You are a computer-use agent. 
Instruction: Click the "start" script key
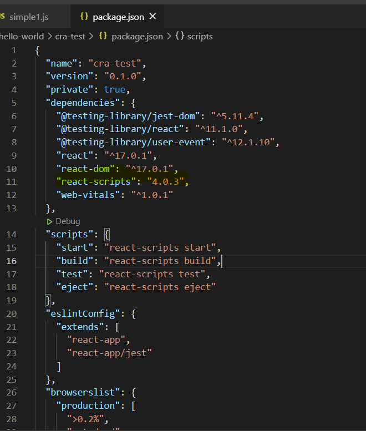(75, 247)
